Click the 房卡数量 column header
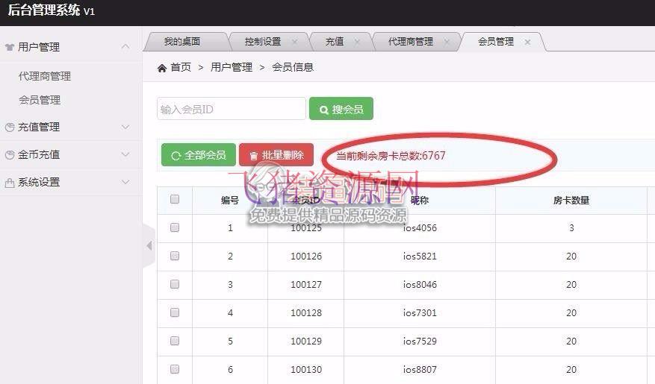Screen dimensions: 655x384 (x=571, y=201)
